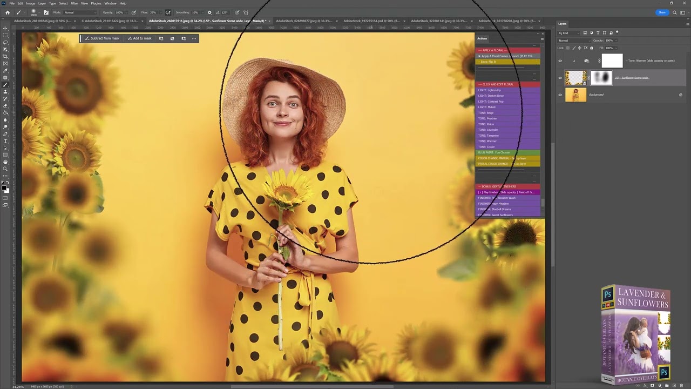The image size is (691, 389).
Task: Toggle pressure for size button
Action: pos(237,12)
